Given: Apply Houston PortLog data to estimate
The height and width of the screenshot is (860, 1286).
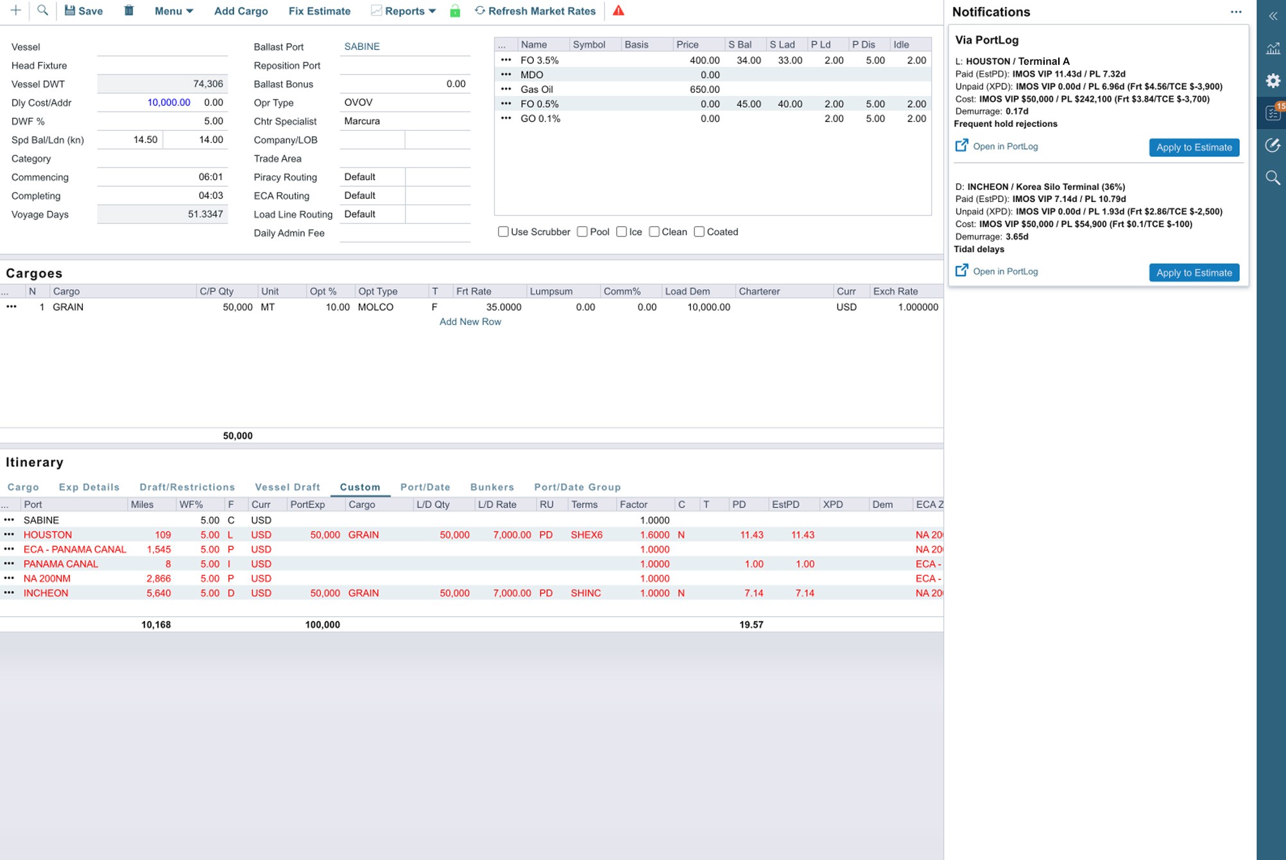Looking at the screenshot, I should 1194,147.
